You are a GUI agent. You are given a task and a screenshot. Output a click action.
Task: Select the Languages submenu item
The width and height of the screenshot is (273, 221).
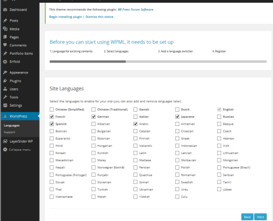(12, 125)
